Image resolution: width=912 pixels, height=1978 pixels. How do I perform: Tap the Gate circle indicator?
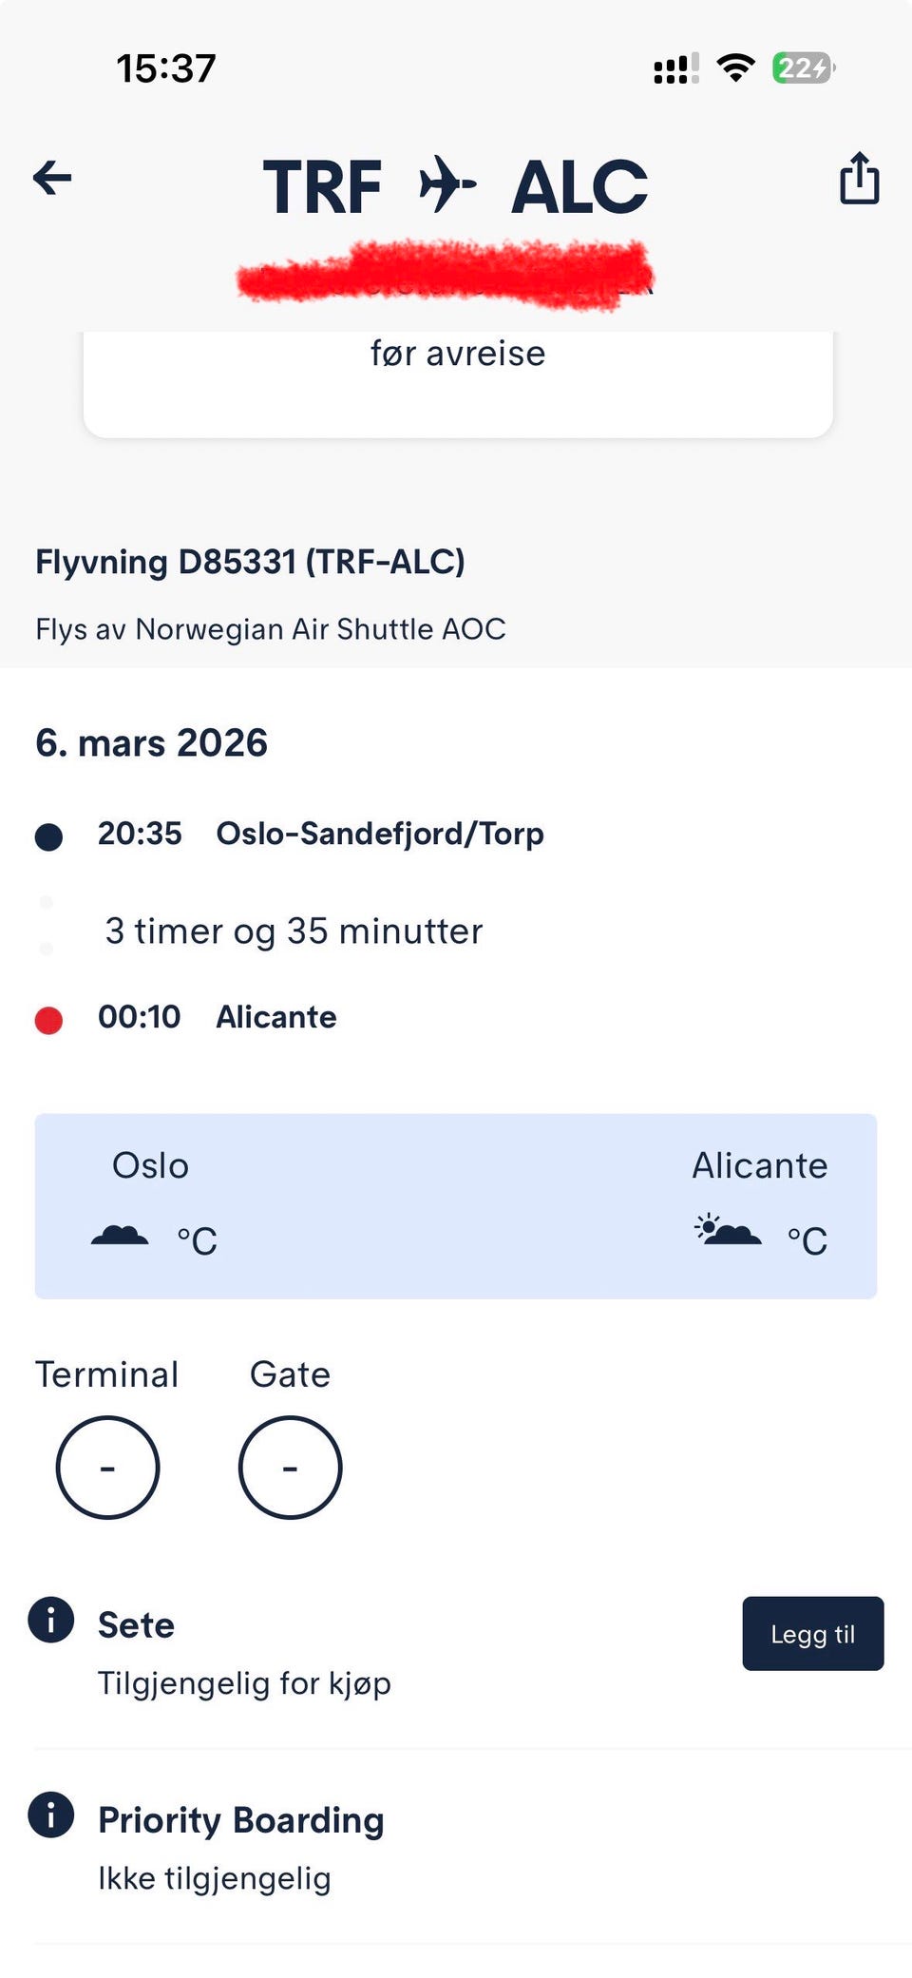[x=290, y=1468]
